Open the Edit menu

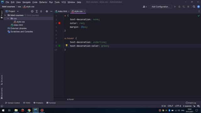coord(13,2)
